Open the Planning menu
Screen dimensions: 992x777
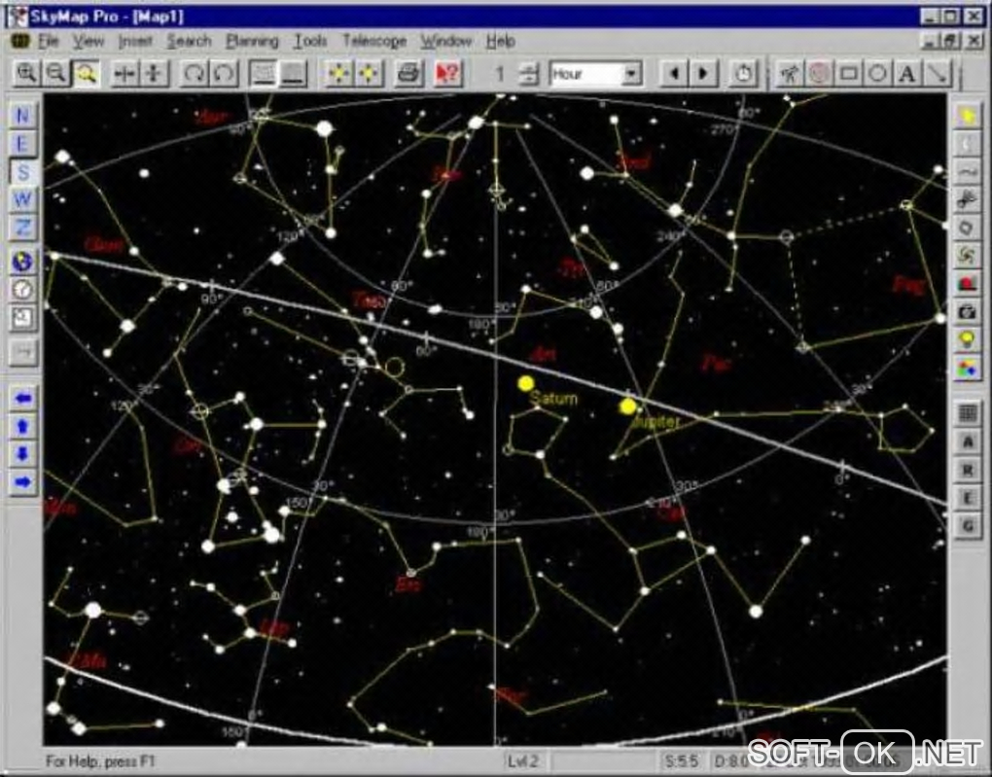tap(253, 41)
